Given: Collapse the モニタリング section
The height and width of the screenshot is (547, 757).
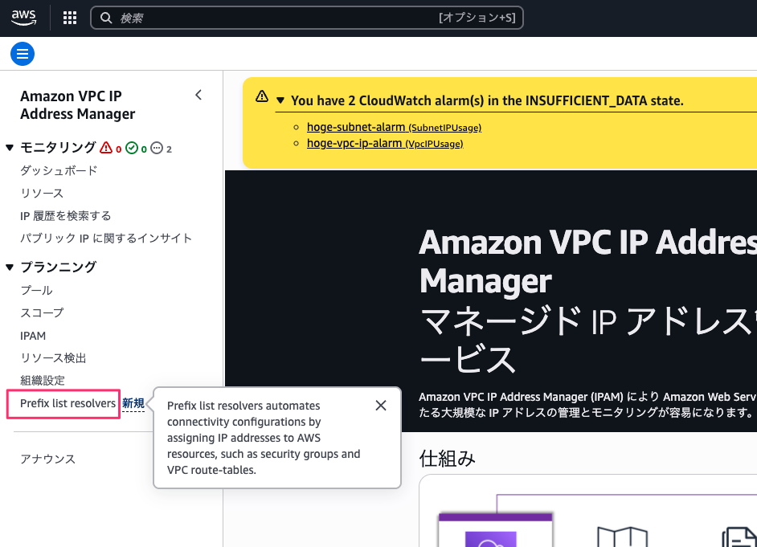Looking at the screenshot, I should pyautogui.click(x=10, y=147).
